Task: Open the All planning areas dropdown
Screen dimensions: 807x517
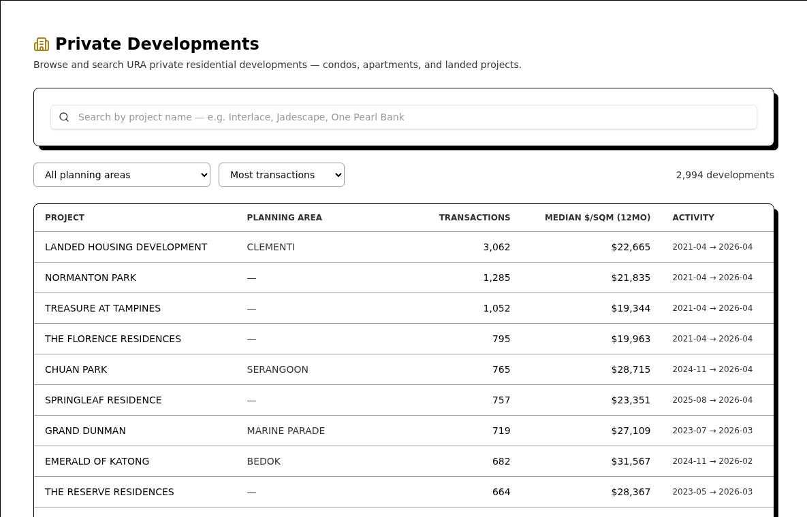Action: click(122, 175)
